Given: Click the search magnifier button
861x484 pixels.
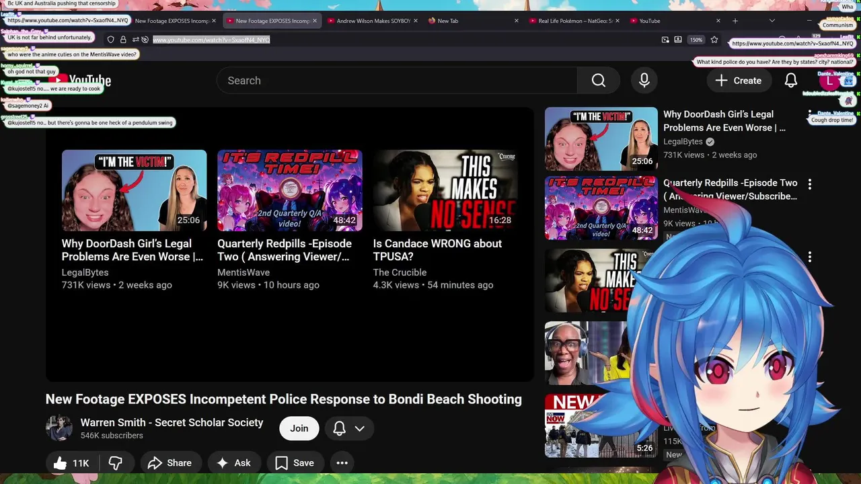Looking at the screenshot, I should 599,81.
